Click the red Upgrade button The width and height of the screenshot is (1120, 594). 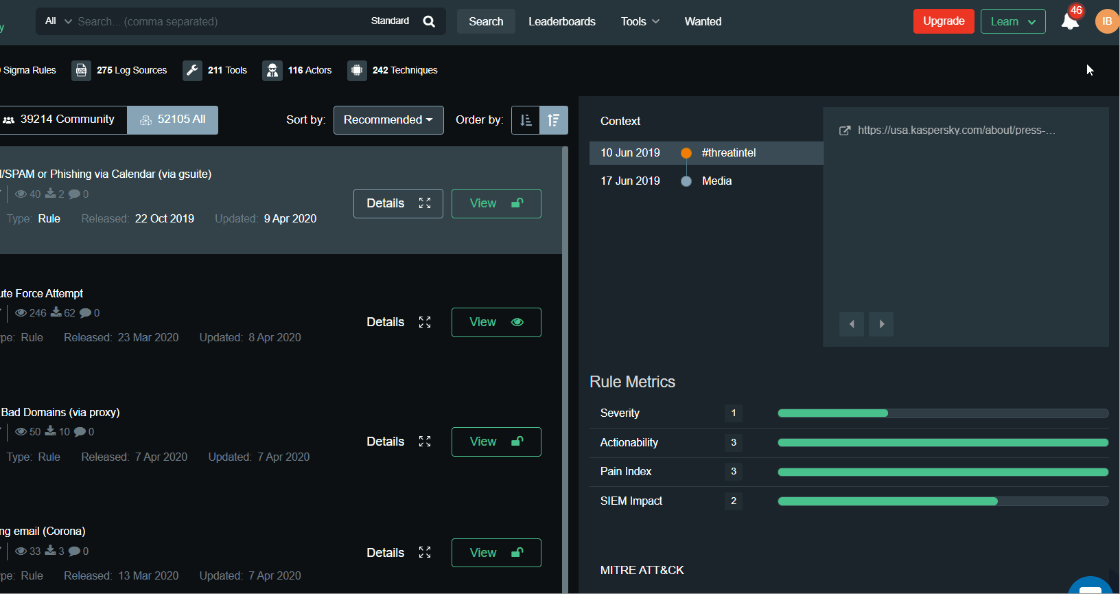943,21
